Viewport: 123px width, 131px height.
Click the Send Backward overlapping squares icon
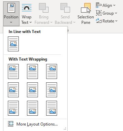pyautogui.click(x=65, y=8)
